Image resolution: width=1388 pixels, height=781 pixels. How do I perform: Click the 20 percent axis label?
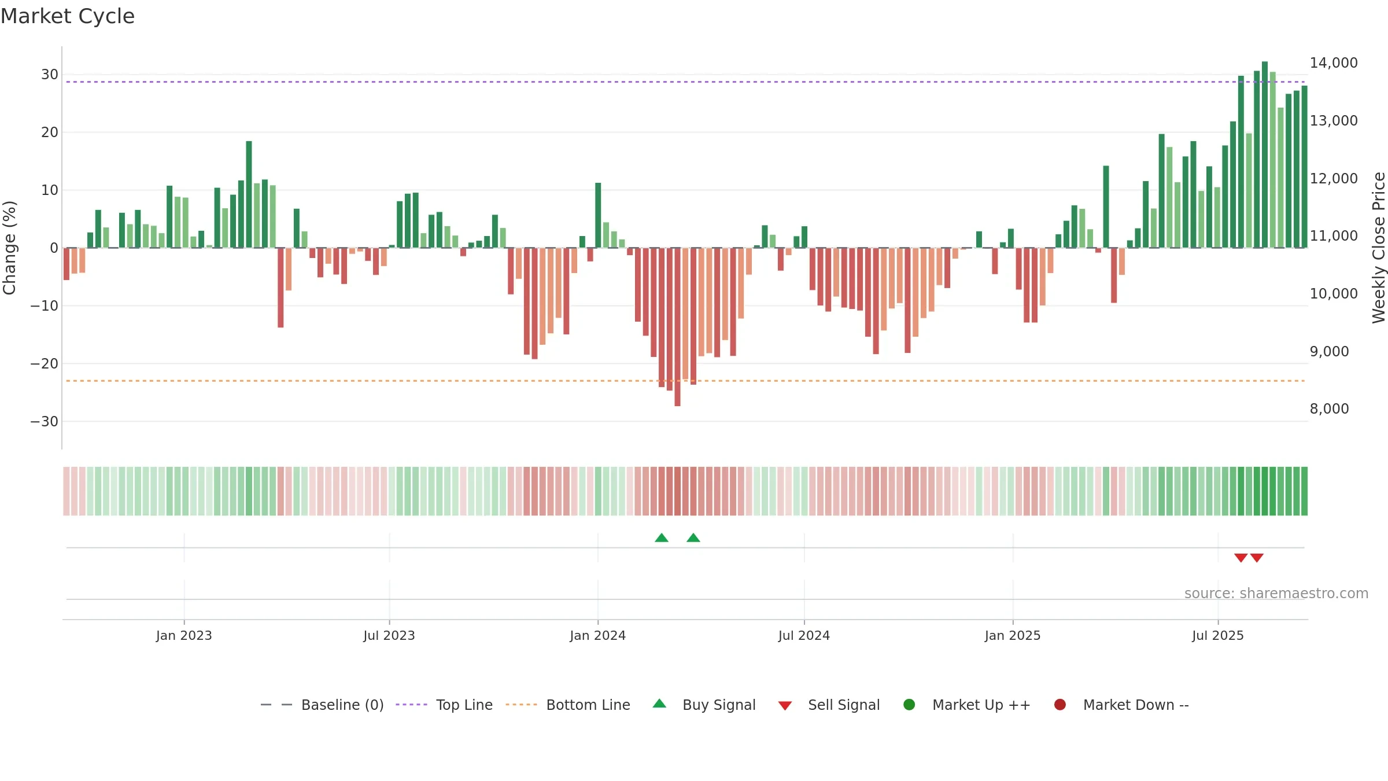tap(50, 132)
